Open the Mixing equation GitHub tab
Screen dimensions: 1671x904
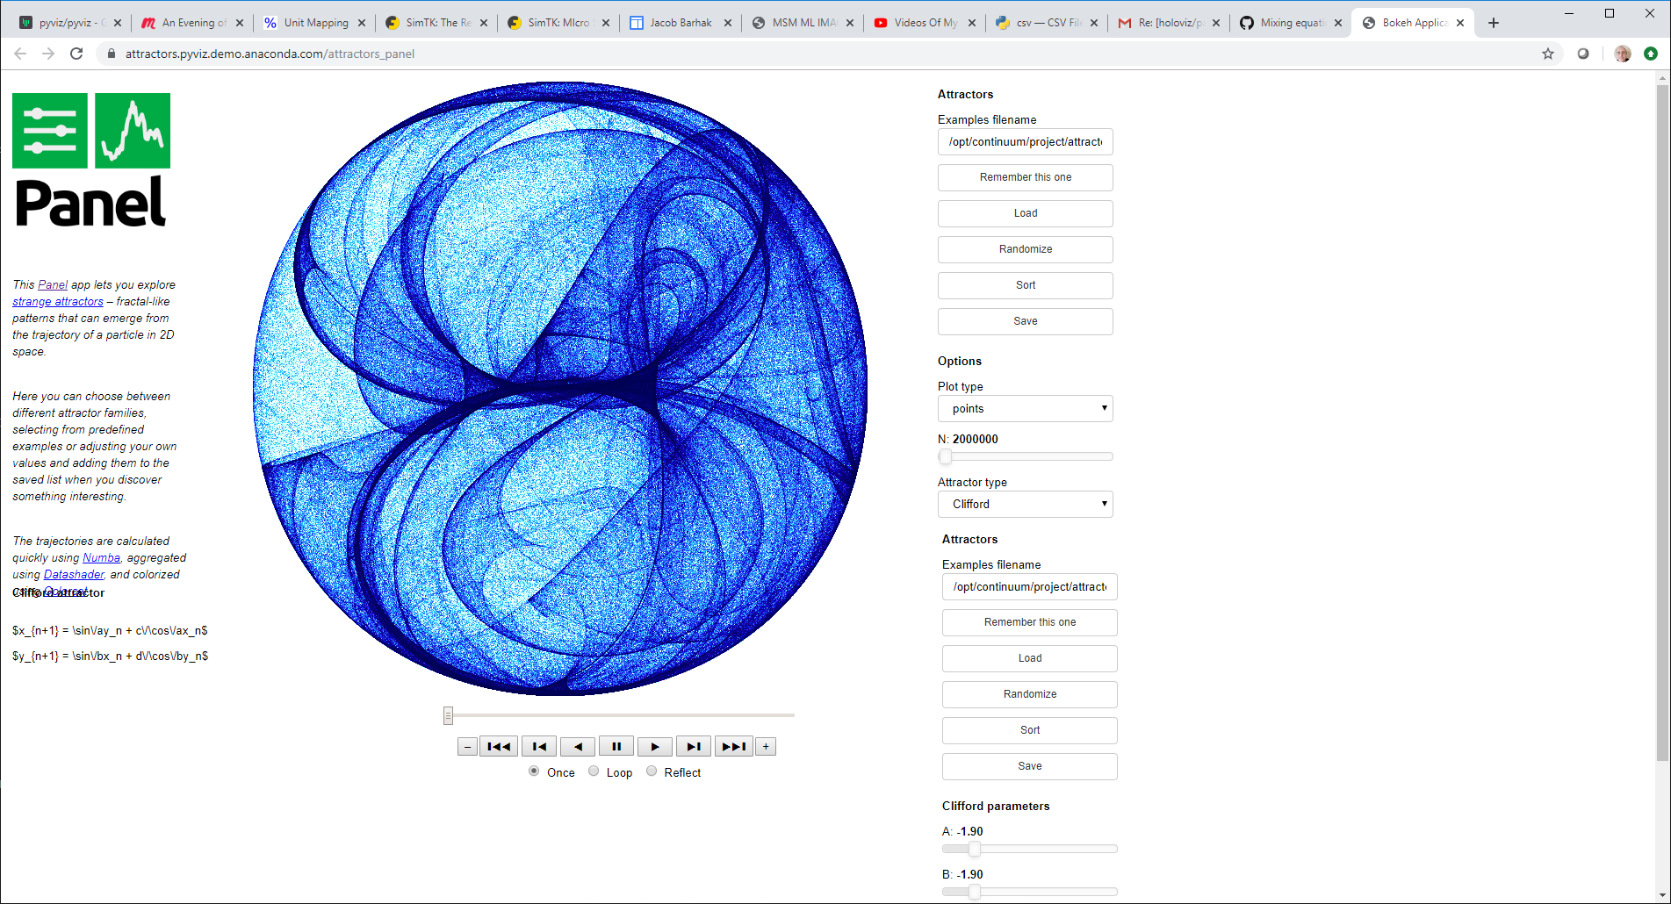pyautogui.click(x=1291, y=22)
